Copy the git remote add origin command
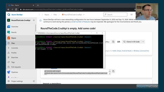Viewport: 164px width, 92px height. pyautogui.click(x=113, y=71)
